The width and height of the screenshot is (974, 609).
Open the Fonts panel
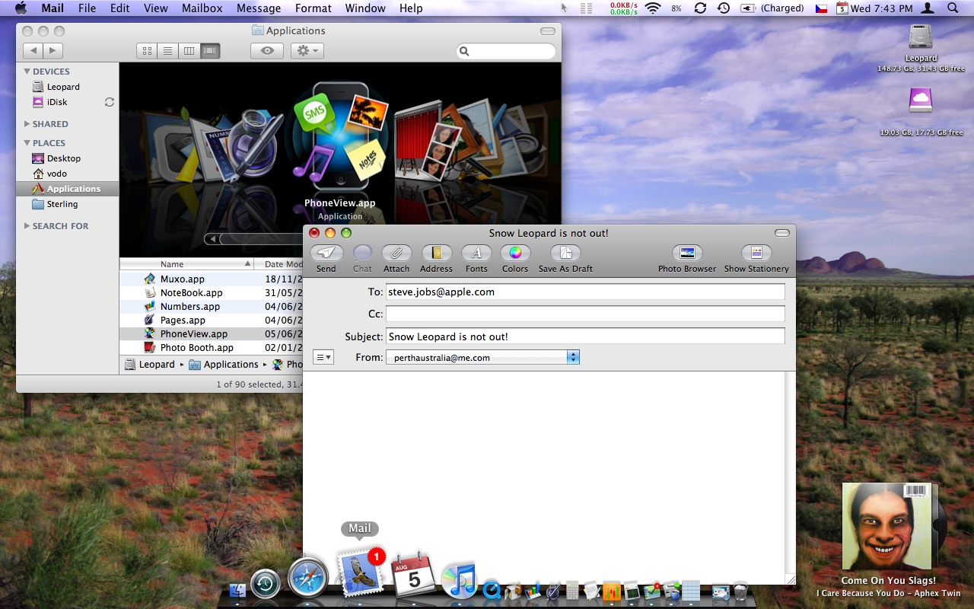[x=476, y=253]
